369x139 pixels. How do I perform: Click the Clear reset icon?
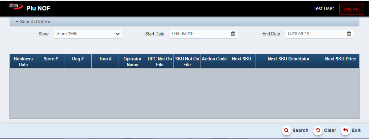pos(318,131)
